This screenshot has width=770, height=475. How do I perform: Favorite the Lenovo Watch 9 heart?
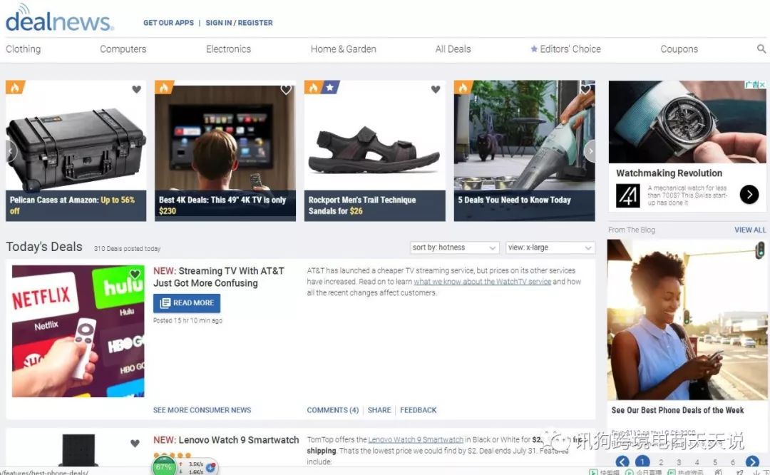tap(135, 443)
